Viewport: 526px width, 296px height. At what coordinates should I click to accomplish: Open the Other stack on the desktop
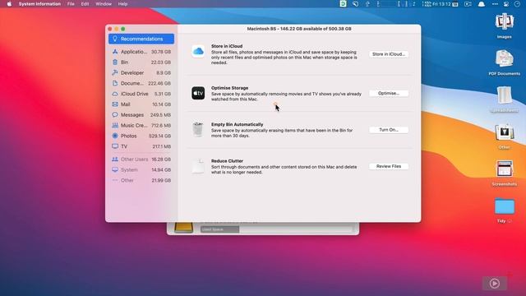point(504,132)
